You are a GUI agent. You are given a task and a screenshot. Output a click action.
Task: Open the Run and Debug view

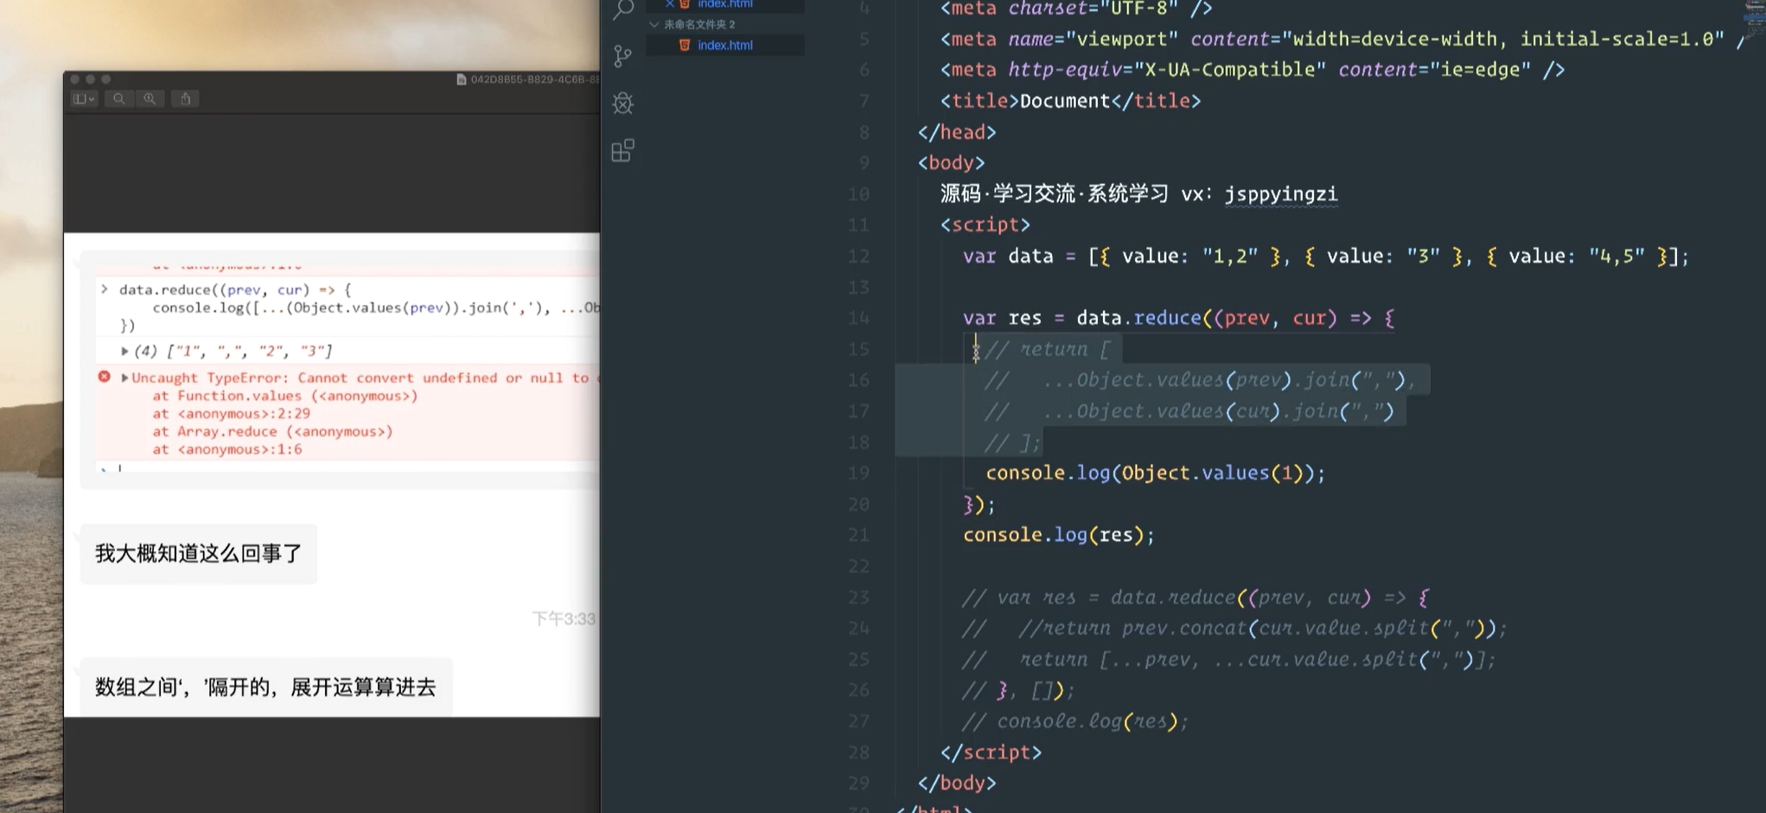tap(622, 104)
